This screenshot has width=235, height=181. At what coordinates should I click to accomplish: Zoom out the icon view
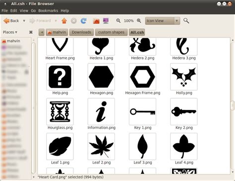118,21
